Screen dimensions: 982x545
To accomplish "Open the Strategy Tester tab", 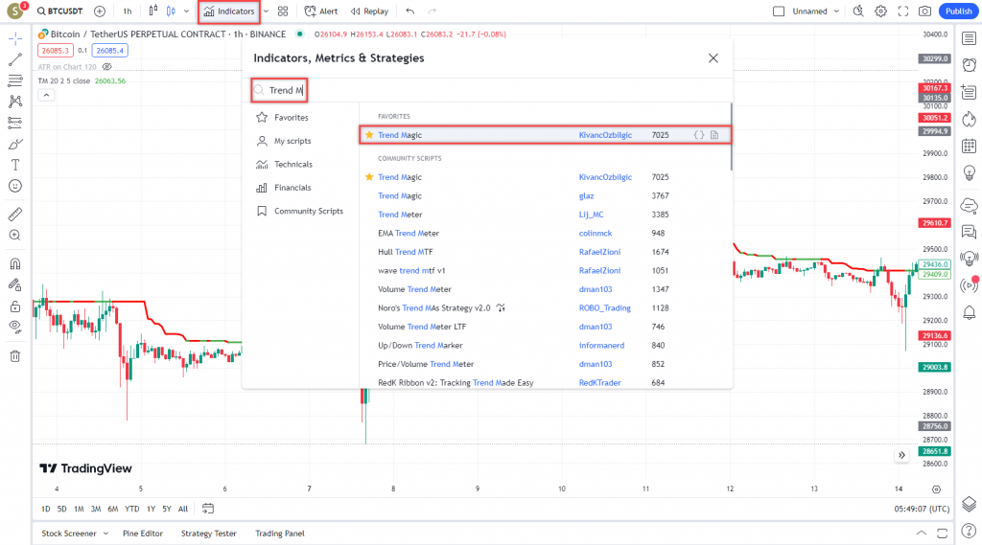I will click(x=208, y=534).
